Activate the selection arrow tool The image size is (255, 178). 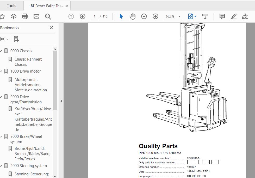tap(121, 16)
